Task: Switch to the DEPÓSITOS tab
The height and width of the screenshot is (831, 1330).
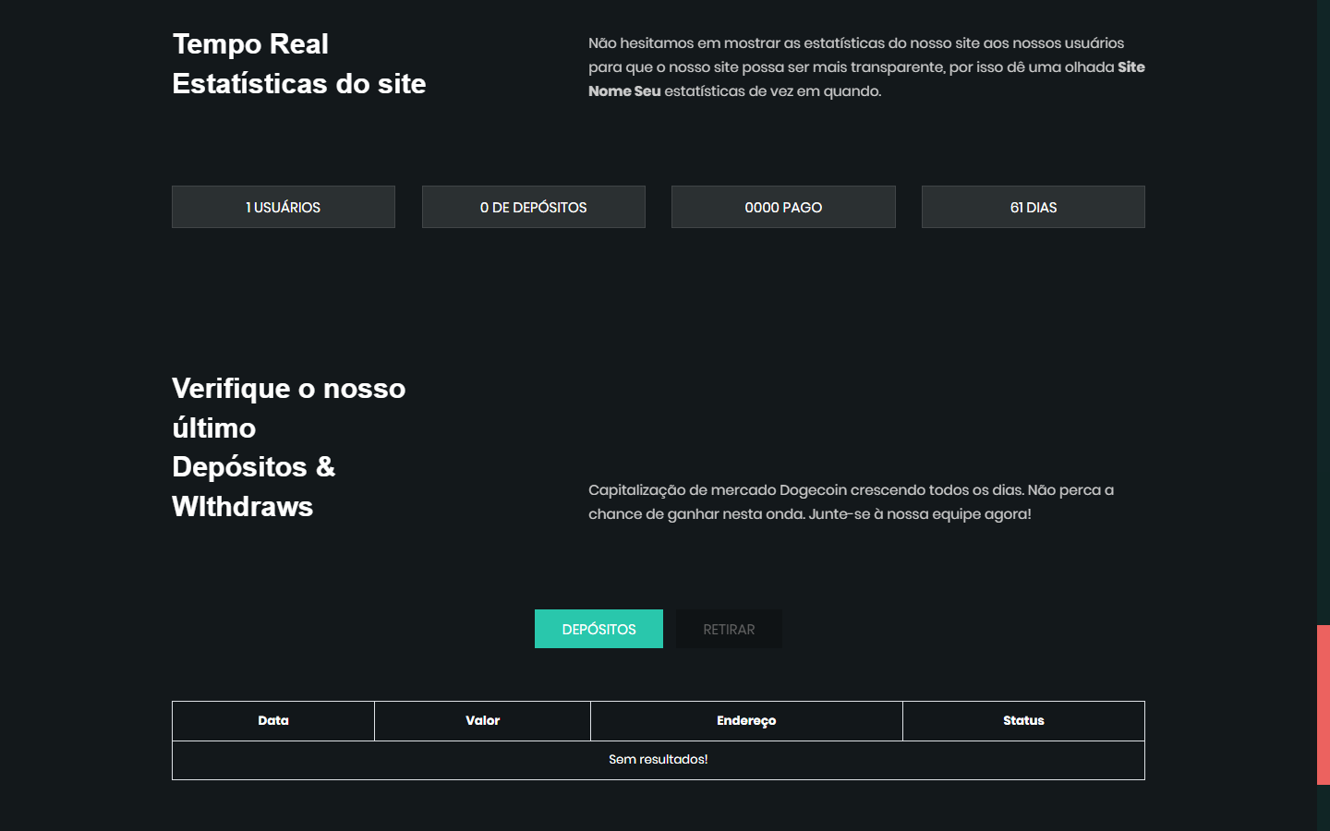Action: [598, 629]
